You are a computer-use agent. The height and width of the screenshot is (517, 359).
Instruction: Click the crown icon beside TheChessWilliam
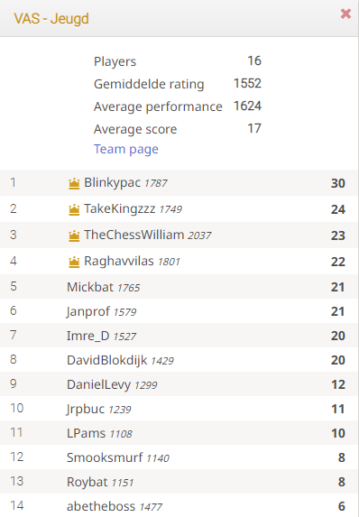[x=74, y=235]
